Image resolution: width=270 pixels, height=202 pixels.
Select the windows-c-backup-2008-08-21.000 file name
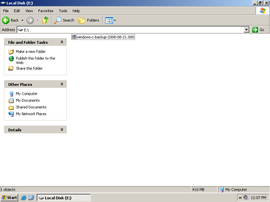[105, 37]
